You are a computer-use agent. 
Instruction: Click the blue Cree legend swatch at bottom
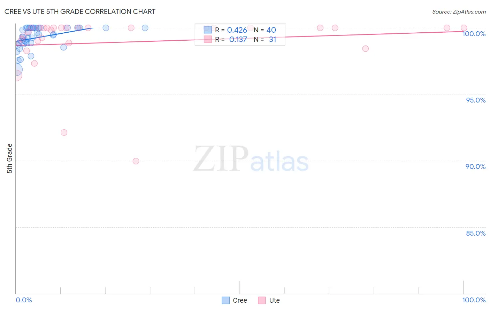click(226, 300)
